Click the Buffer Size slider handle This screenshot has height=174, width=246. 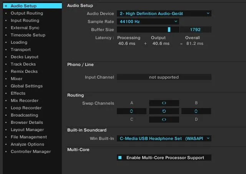(x=169, y=30)
